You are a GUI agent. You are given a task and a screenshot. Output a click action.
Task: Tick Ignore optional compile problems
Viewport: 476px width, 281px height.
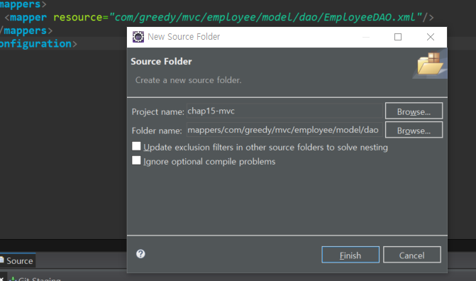[136, 160]
